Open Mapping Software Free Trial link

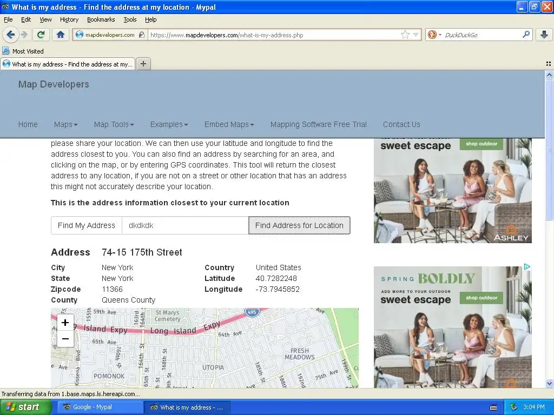pos(318,124)
